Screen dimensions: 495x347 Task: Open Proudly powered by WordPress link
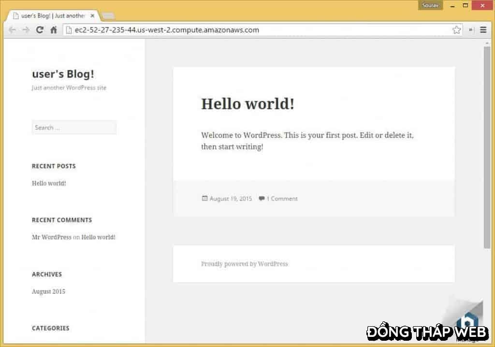[x=245, y=264]
